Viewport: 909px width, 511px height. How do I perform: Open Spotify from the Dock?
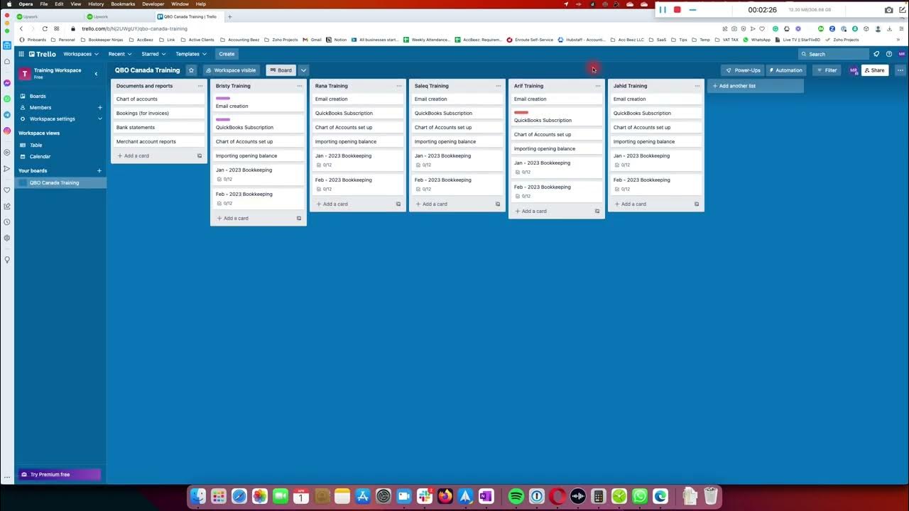point(516,496)
